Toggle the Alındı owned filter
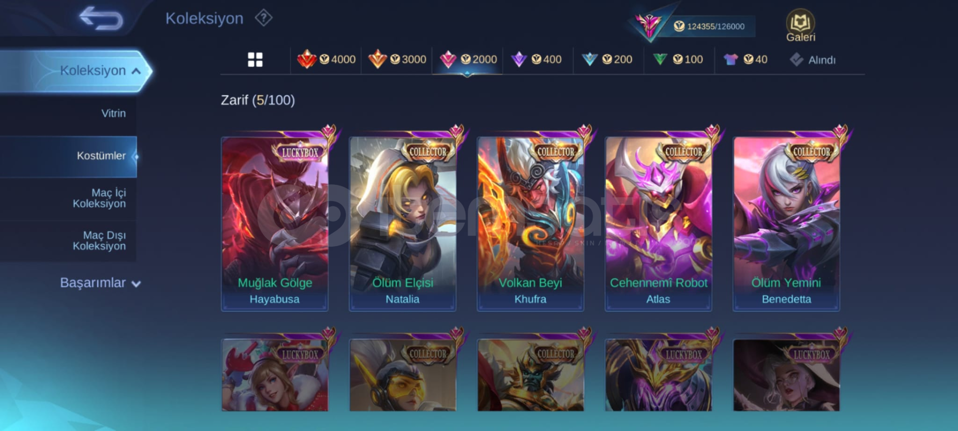The image size is (958, 431). [813, 60]
